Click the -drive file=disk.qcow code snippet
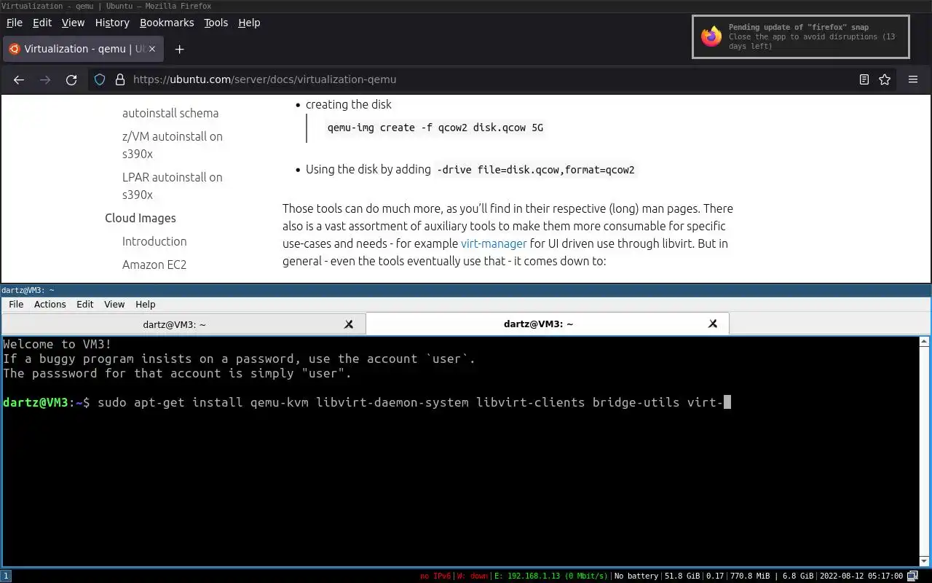 tap(535, 170)
